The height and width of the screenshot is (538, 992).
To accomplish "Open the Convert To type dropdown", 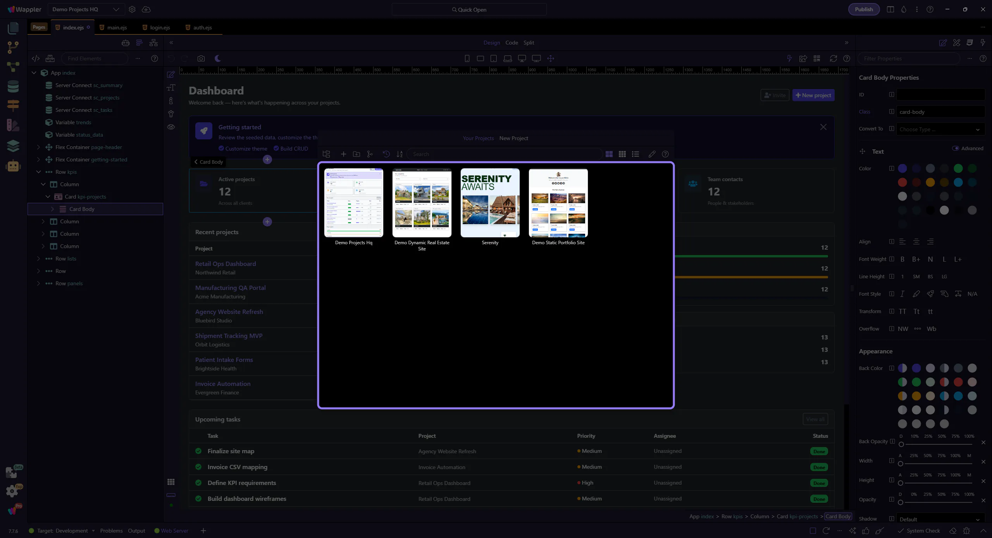I will pos(940,129).
